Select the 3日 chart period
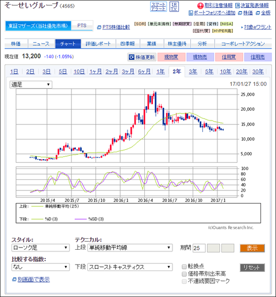The image size is (276, 297). point(47,72)
